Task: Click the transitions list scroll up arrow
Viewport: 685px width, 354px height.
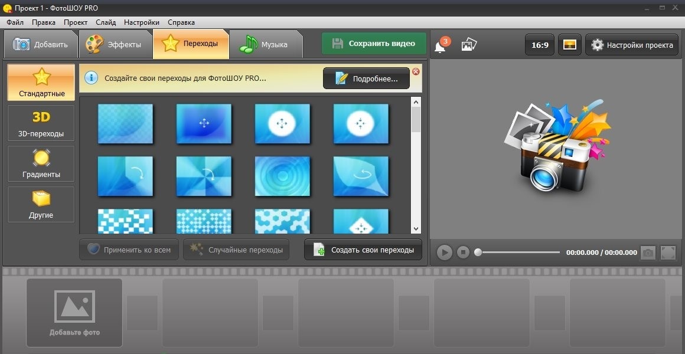Action: point(416,102)
